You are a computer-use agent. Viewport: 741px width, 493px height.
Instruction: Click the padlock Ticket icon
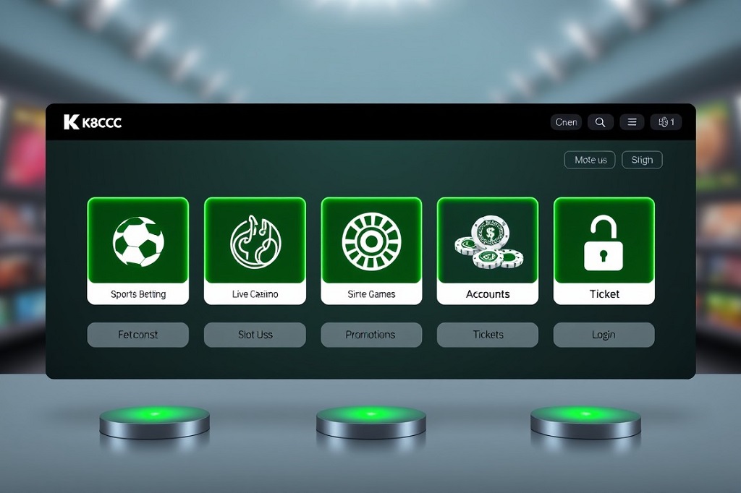coord(604,241)
